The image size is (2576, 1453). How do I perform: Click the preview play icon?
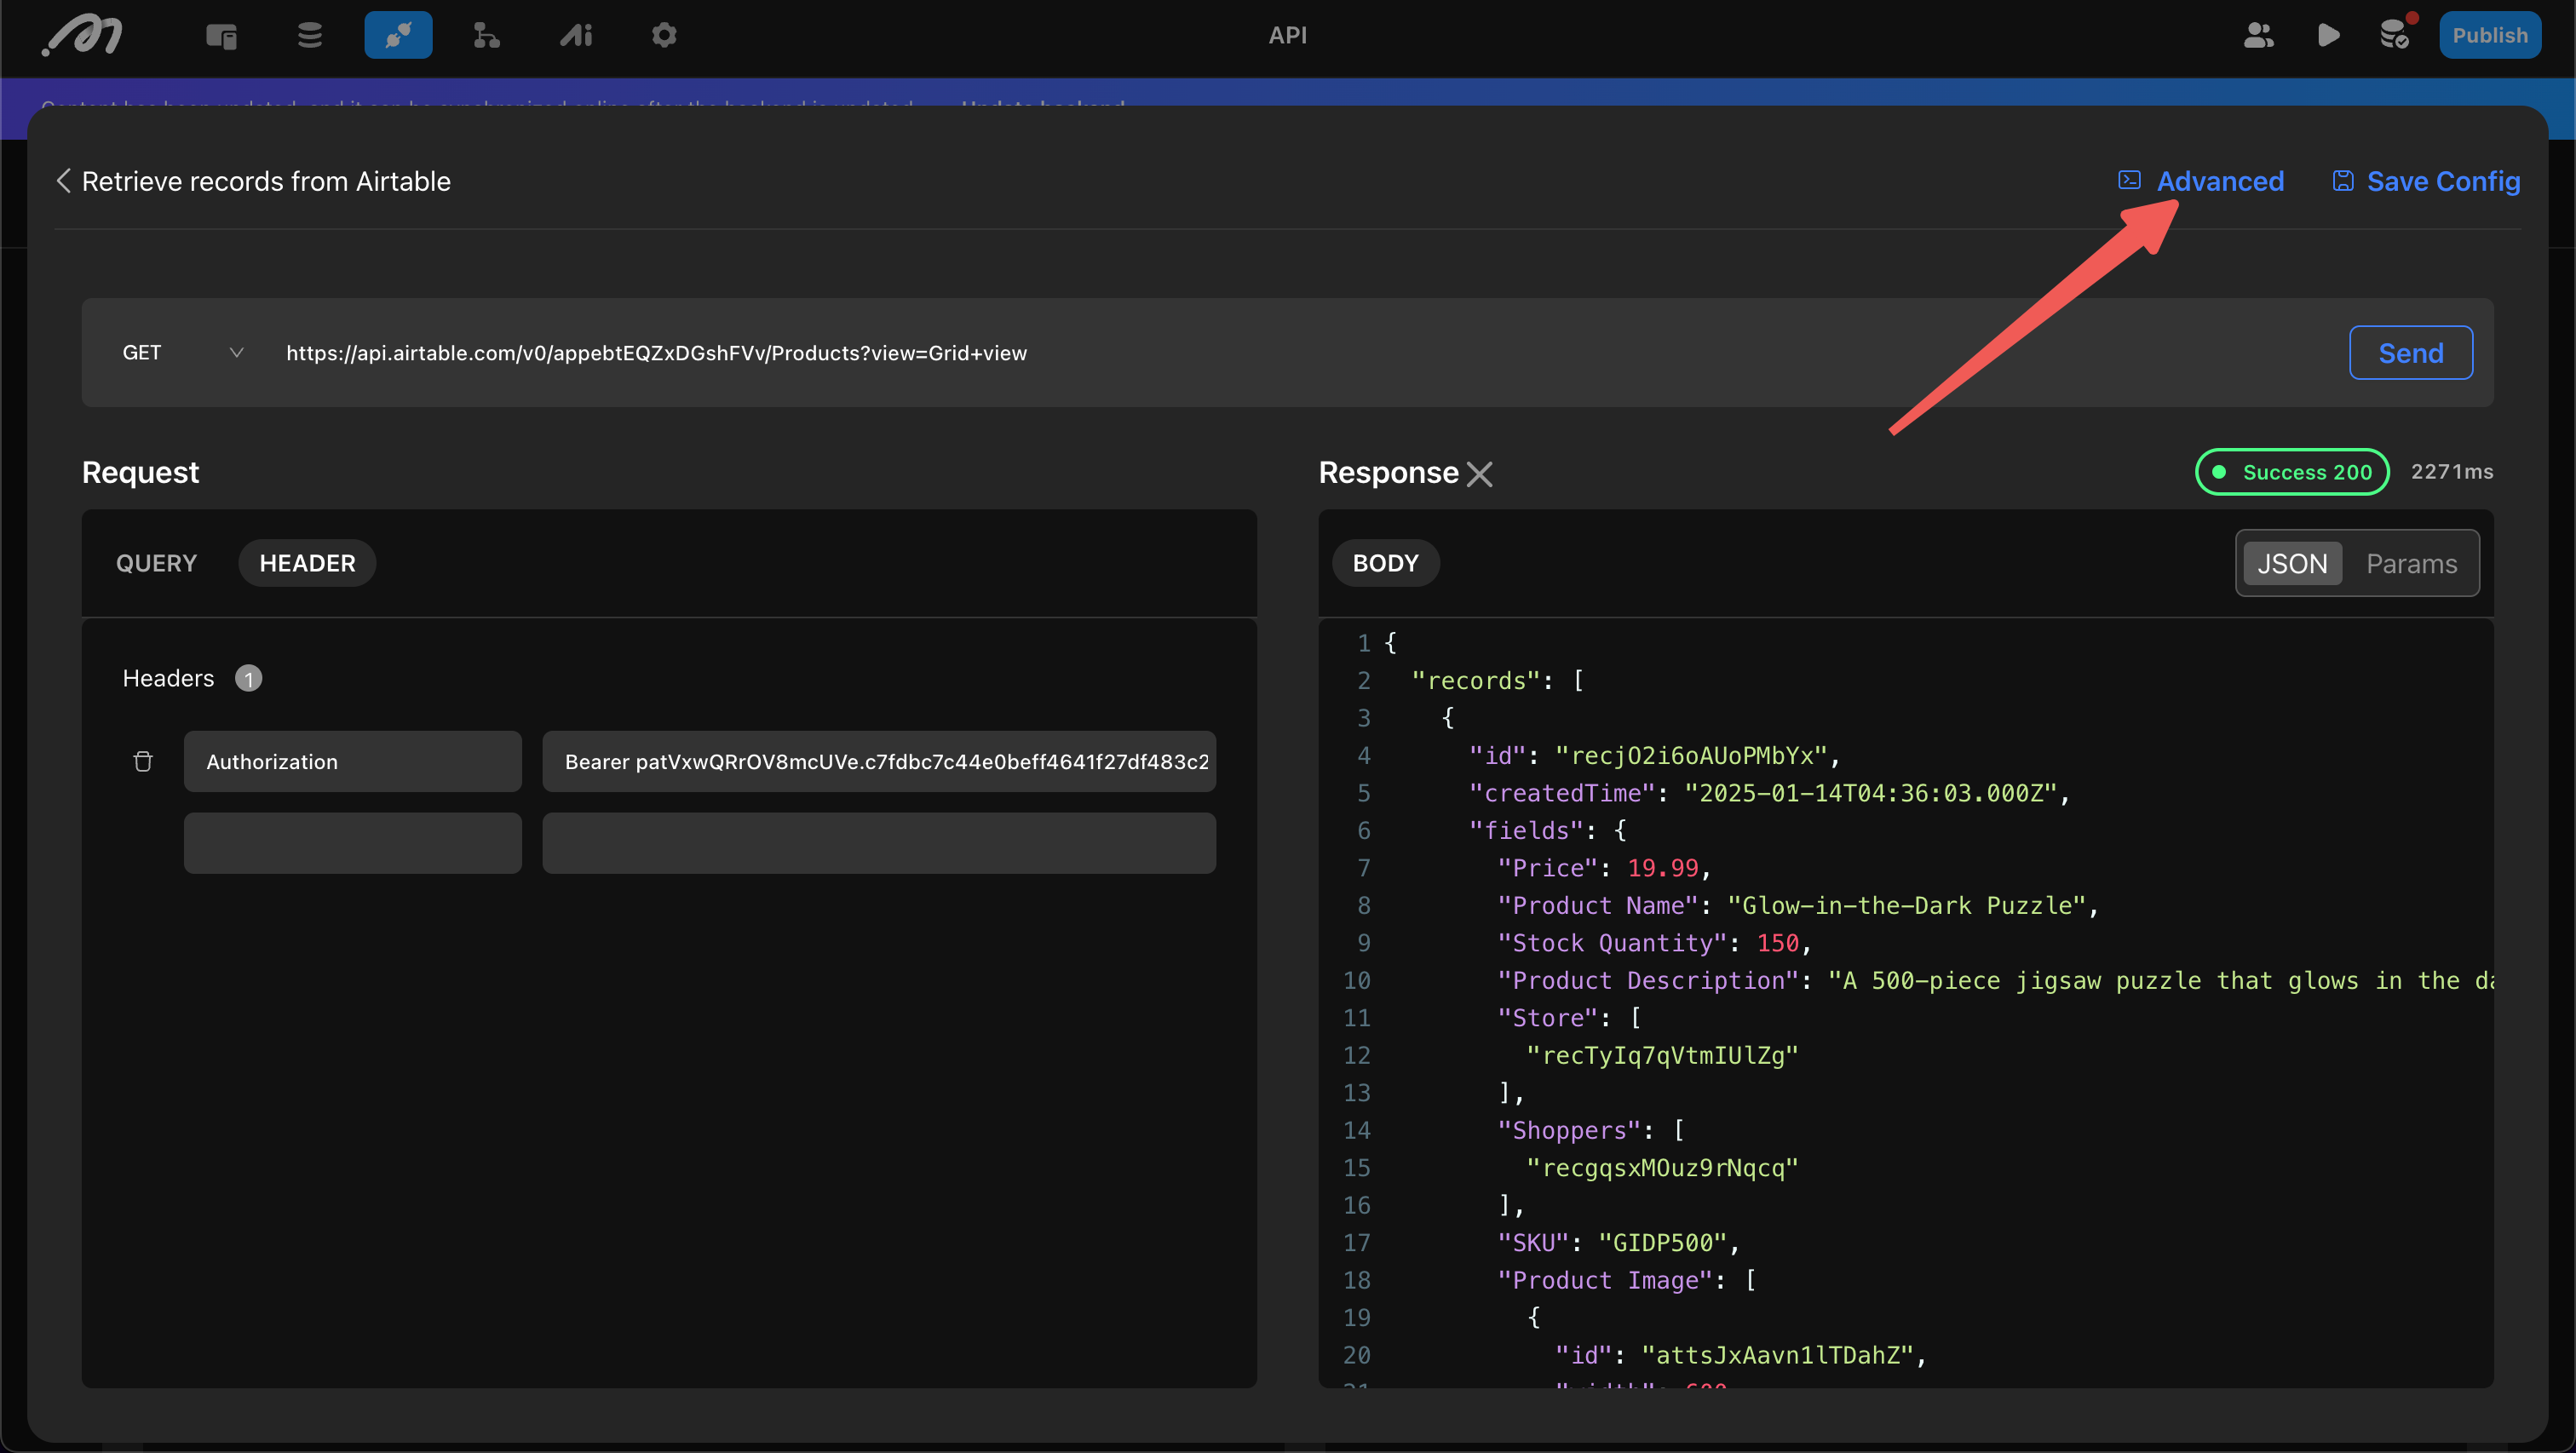pos(2328,36)
